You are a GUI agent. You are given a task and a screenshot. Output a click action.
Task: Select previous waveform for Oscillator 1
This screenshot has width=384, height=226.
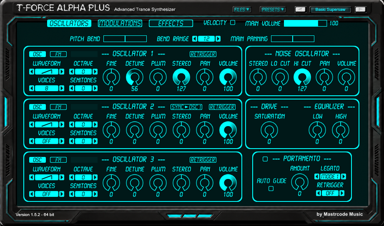tap(32, 72)
